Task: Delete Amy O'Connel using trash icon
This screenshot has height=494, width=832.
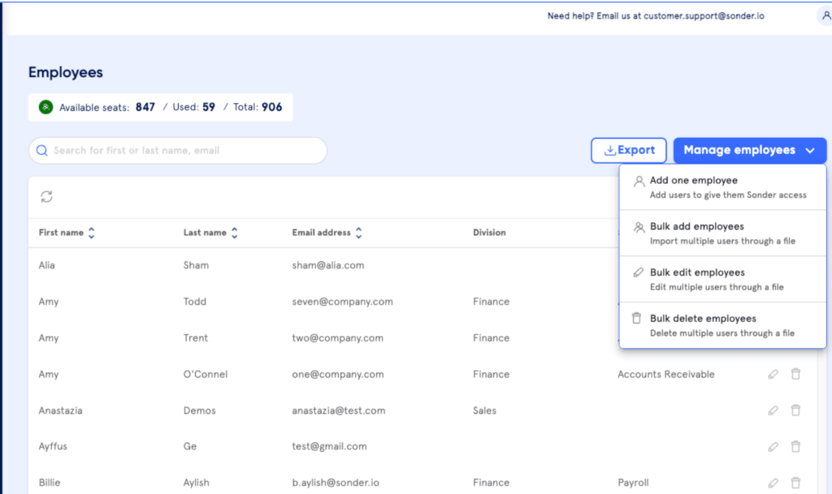Action: [795, 374]
